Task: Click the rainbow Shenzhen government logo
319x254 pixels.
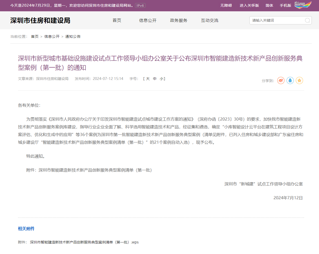Action: [303, 5]
